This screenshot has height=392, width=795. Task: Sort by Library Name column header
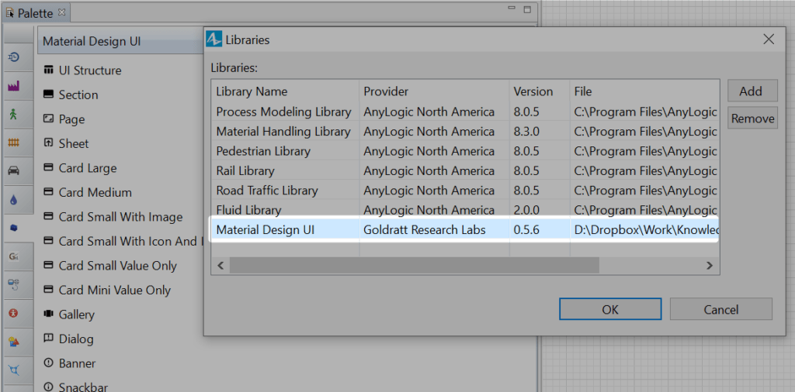pos(286,91)
